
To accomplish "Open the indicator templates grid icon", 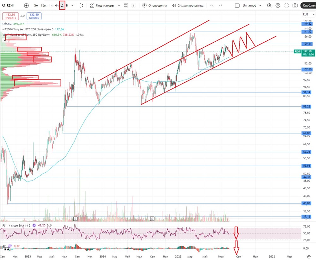I will pos(126,5).
